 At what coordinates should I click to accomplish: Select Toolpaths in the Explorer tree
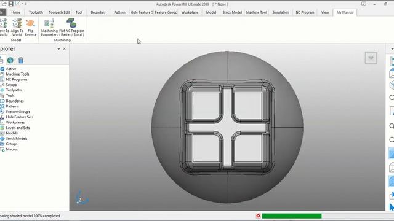click(x=14, y=90)
